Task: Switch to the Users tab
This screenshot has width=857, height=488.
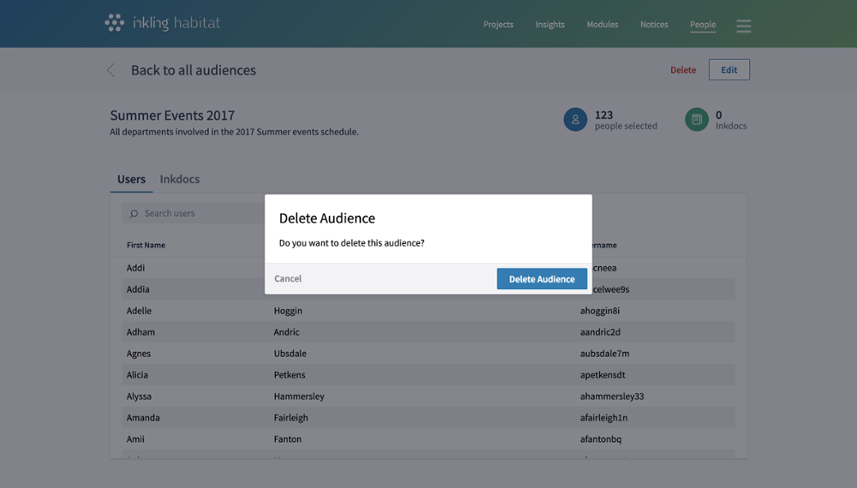Action: tap(131, 179)
